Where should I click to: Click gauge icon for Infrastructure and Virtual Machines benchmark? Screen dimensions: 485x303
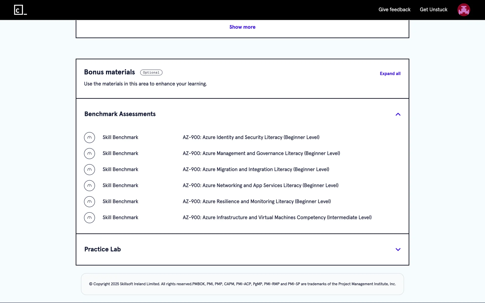tap(89, 218)
